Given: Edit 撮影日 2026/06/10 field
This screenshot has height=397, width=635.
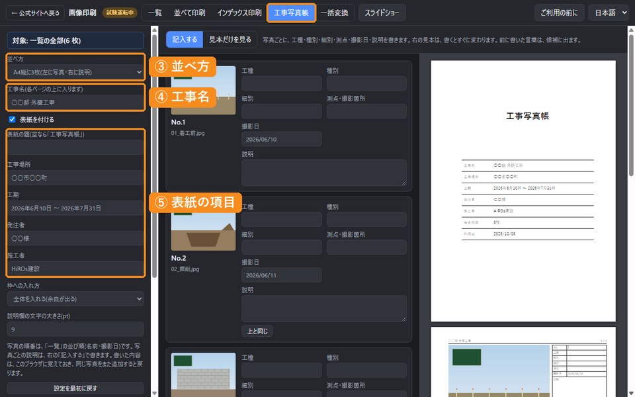Looking at the screenshot, I should 282,139.
